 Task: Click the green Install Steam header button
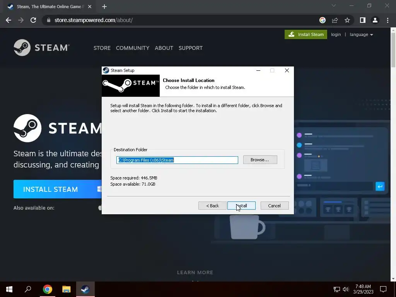point(306,34)
